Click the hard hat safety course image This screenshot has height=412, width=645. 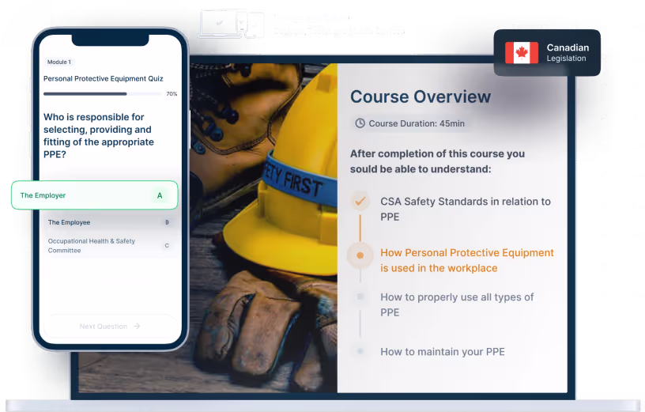(263, 228)
